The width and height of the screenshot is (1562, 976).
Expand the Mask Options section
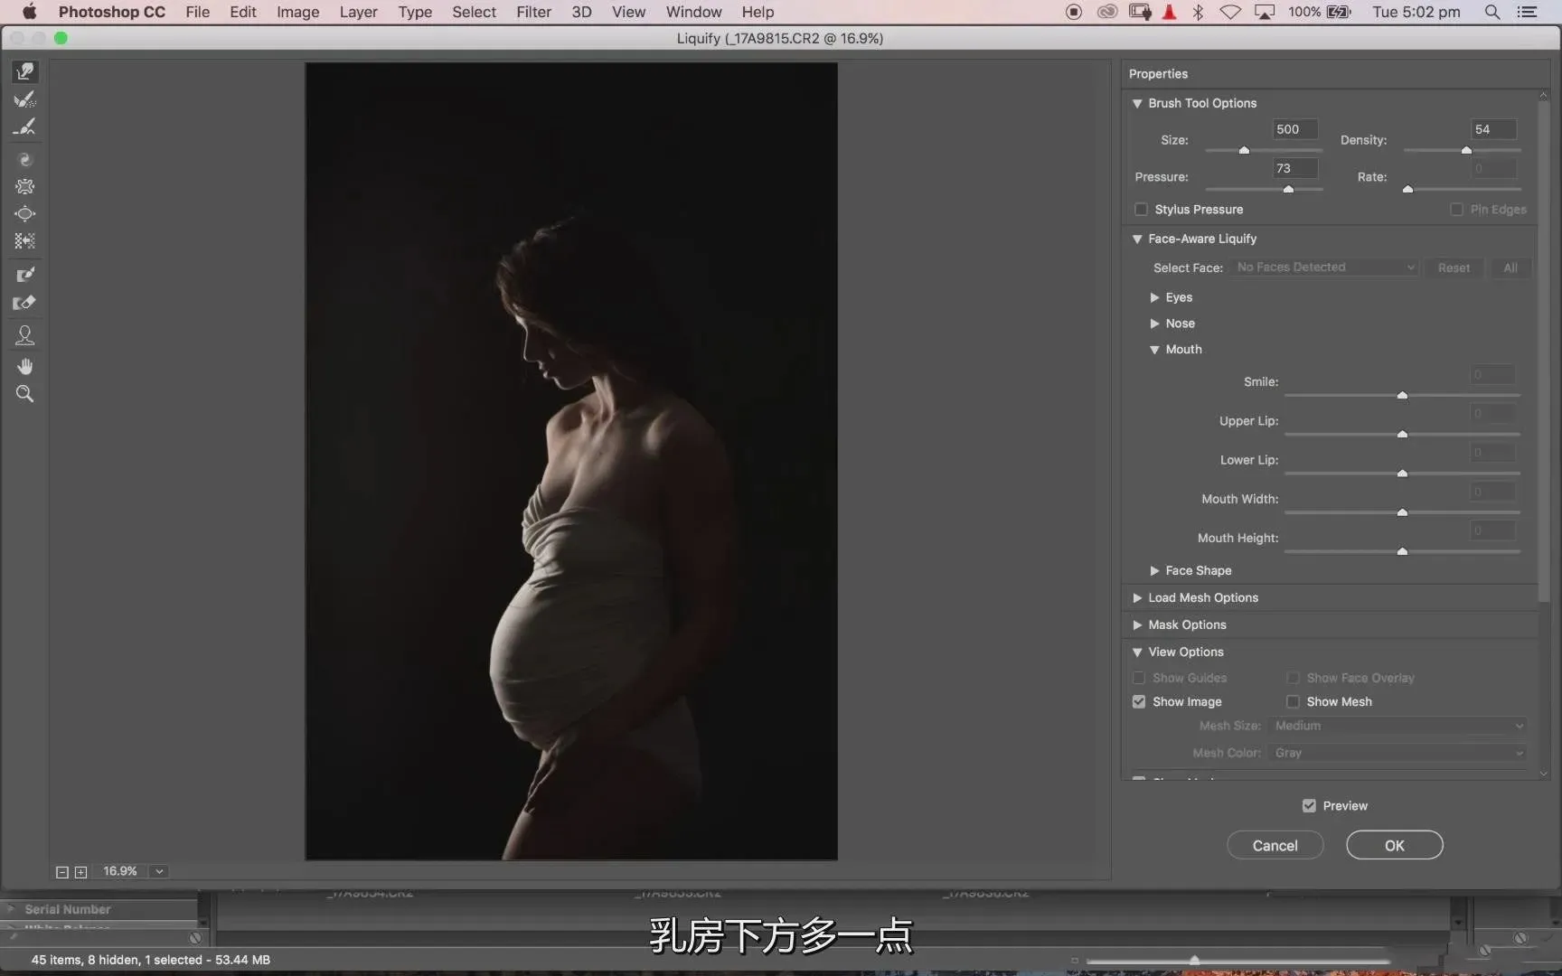(x=1137, y=625)
